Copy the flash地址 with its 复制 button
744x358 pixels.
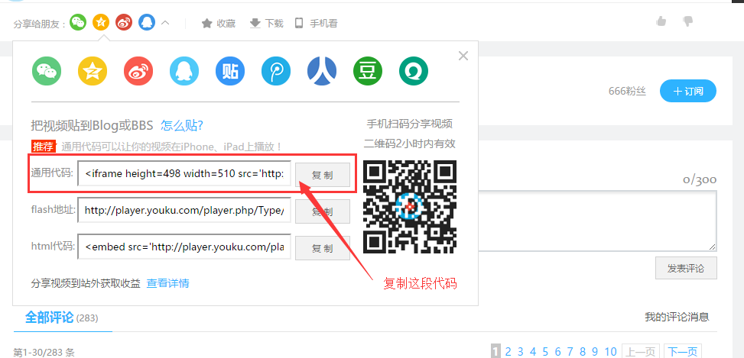click(x=323, y=211)
